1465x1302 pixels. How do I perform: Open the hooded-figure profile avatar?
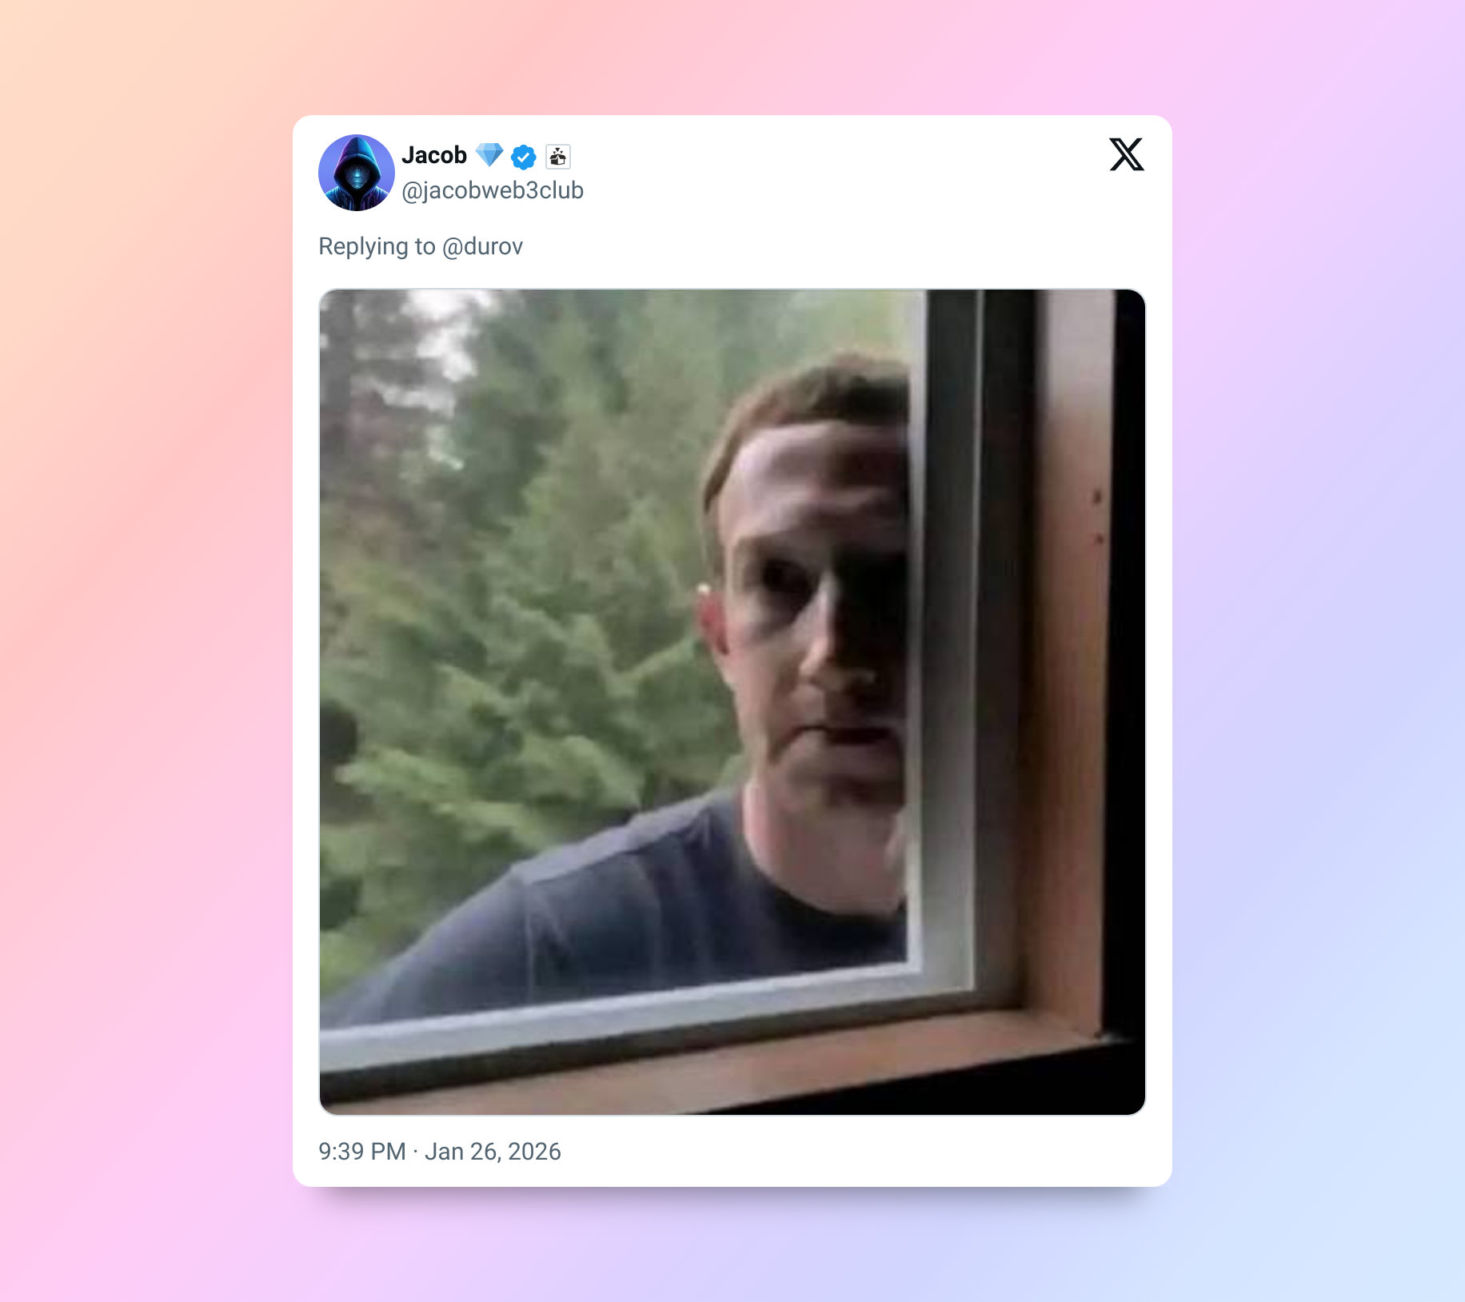pos(357,173)
